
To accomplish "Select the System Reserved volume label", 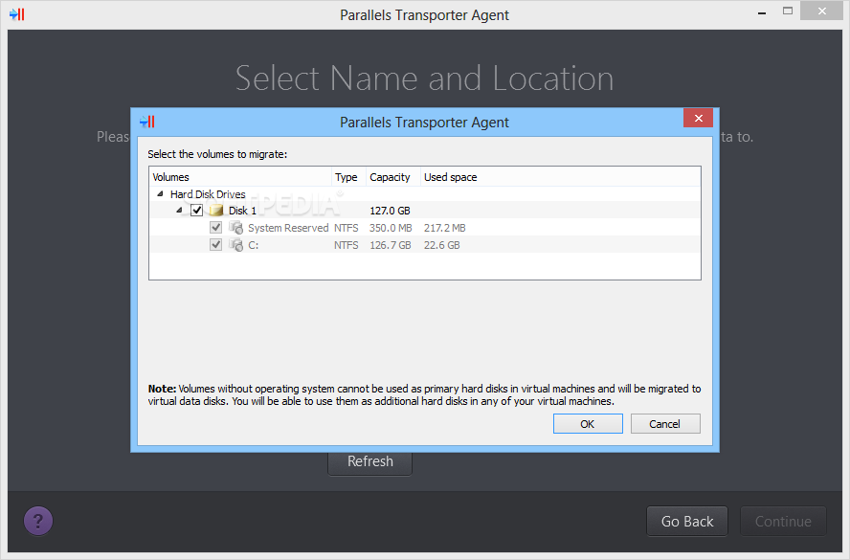I will (x=288, y=228).
